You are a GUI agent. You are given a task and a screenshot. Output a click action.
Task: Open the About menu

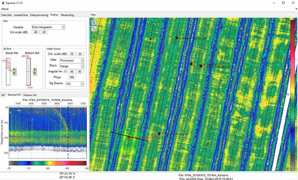click(x=5, y=9)
